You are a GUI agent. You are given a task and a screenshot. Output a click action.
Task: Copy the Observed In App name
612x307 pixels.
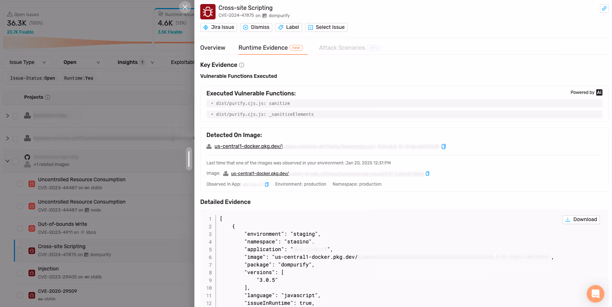click(x=267, y=185)
